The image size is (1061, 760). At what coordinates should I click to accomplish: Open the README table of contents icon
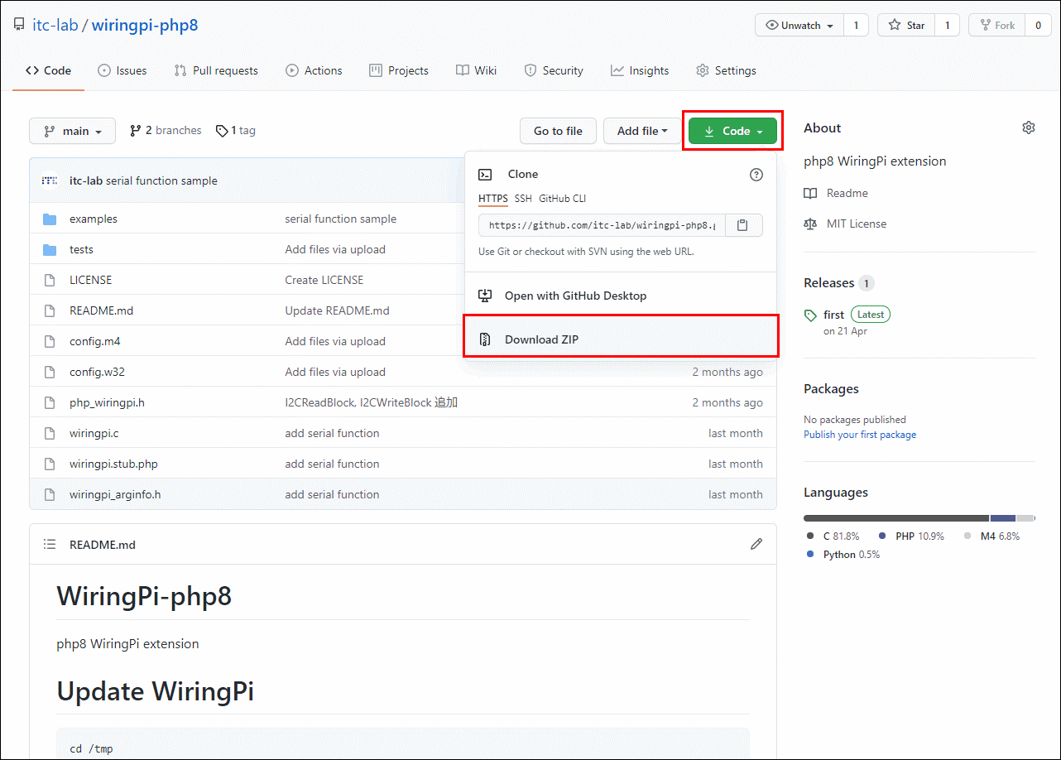click(x=50, y=544)
